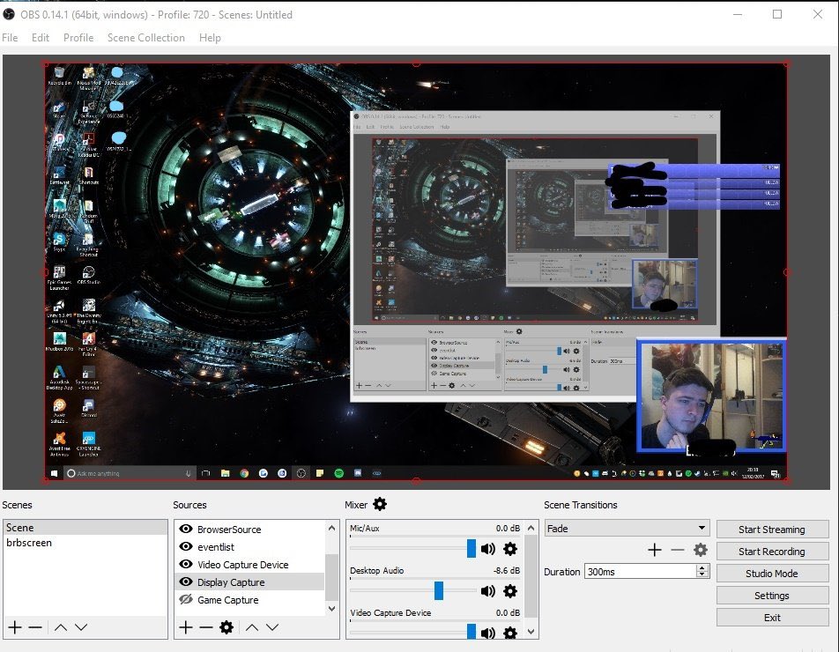Open the File menu

pyautogui.click(x=10, y=38)
